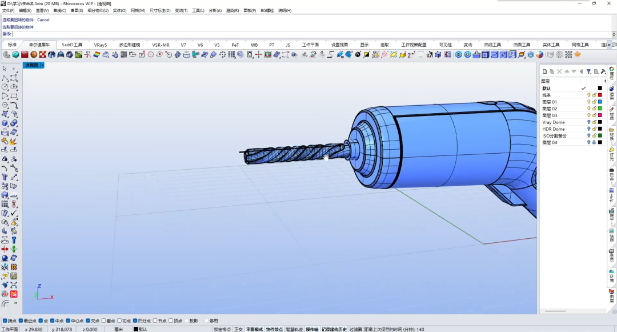The height and width of the screenshot is (332, 617).
Task: Click the green color swatch for 图层 02
Action: point(600,109)
